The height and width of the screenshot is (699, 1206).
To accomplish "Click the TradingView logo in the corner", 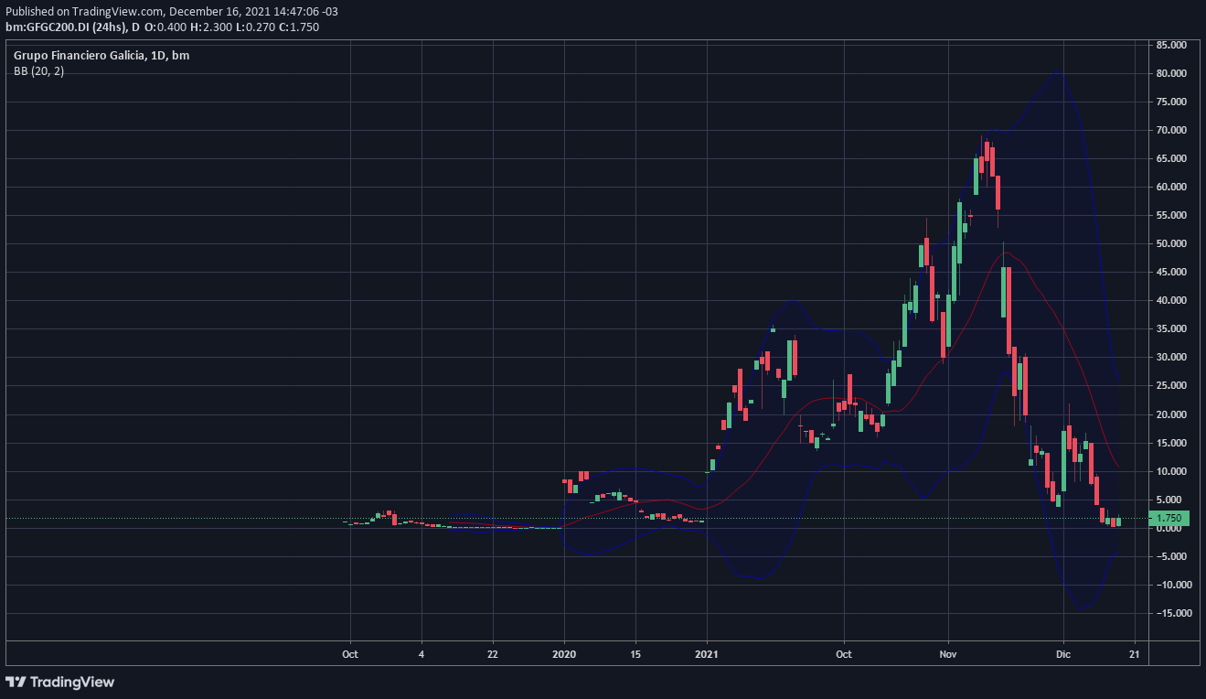I will (x=60, y=682).
